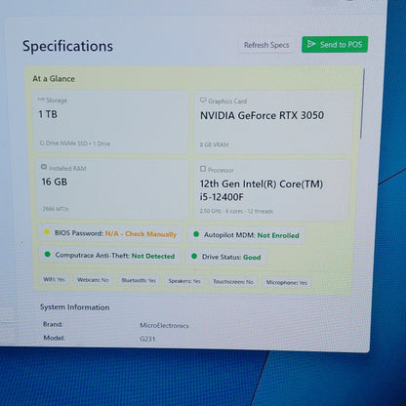Select the WiFi: Yes badge
This screenshot has width=406, height=406.
coord(54,279)
